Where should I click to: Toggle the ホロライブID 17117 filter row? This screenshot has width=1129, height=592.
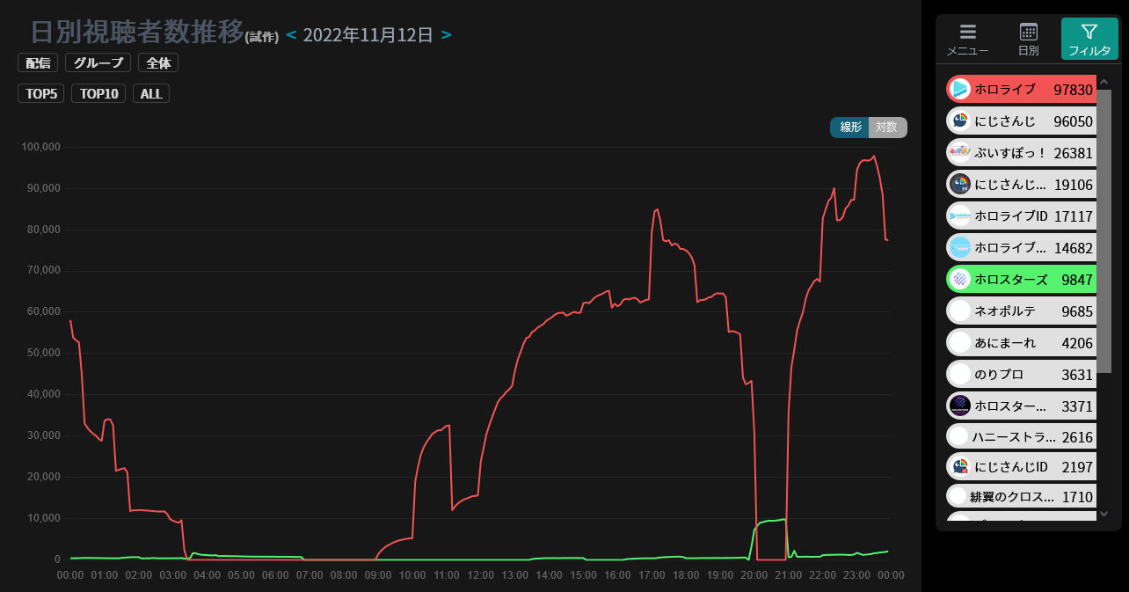pyautogui.click(x=1021, y=216)
